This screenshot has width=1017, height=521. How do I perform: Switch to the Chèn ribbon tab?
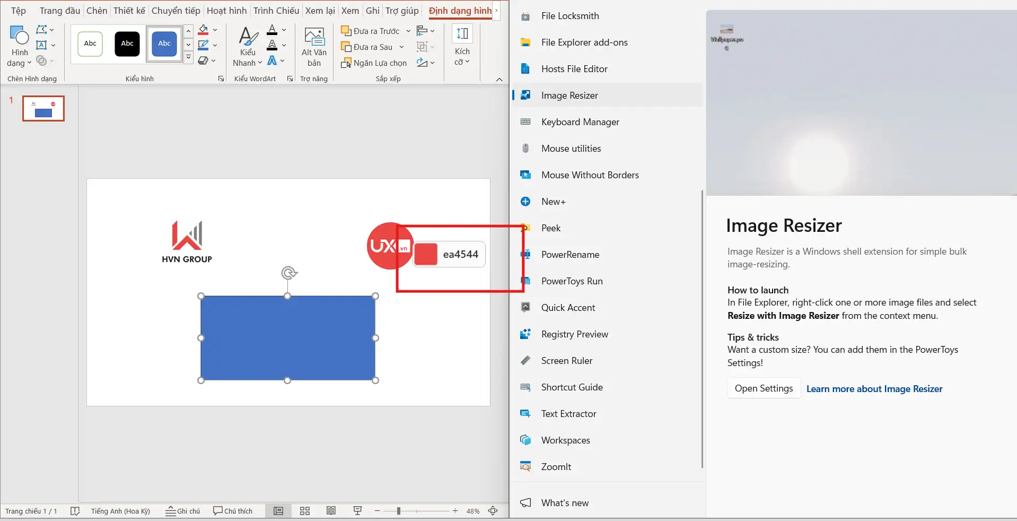96,10
